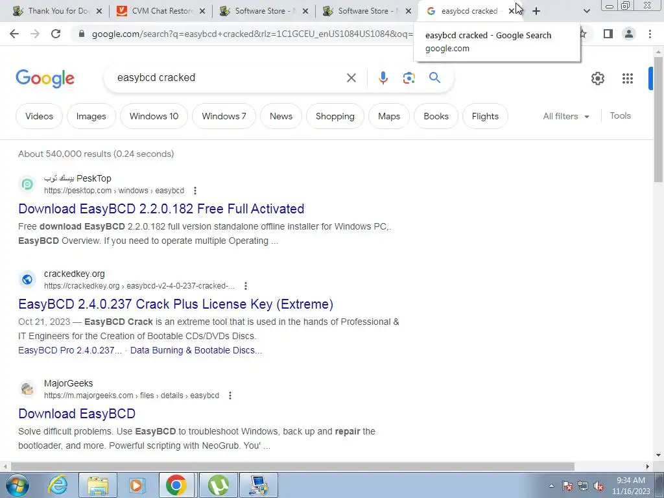Switch to the second Software Store tab
The height and width of the screenshot is (498, 664).
366,11
